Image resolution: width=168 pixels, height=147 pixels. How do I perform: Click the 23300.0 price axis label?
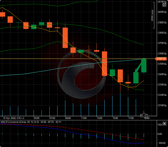[x=162, y=85]
